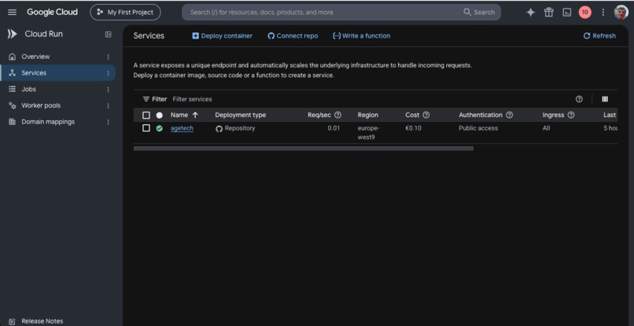Open the main navigation hamburger menu

point(12,12)
